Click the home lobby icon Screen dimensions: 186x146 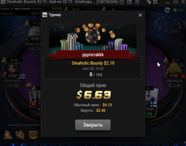[137, 2]
